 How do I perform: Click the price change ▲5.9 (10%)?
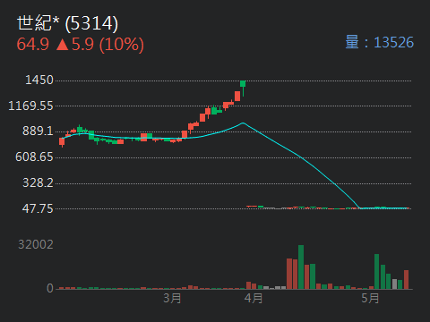pos(100,45)
